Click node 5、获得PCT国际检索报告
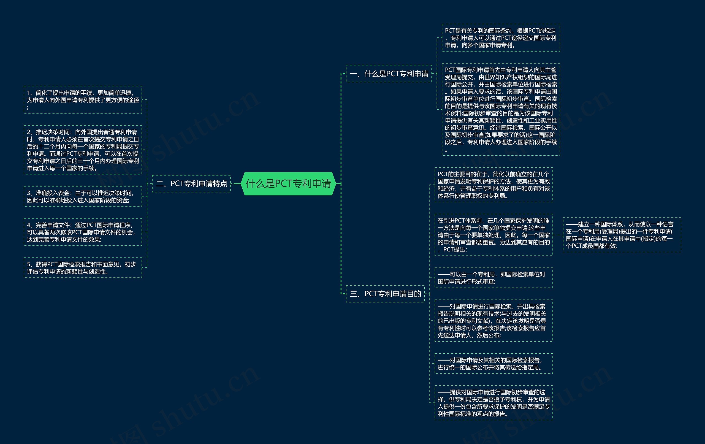Viewport: 705px width, 444px height. pyautogui.click(x=83, y=268)
